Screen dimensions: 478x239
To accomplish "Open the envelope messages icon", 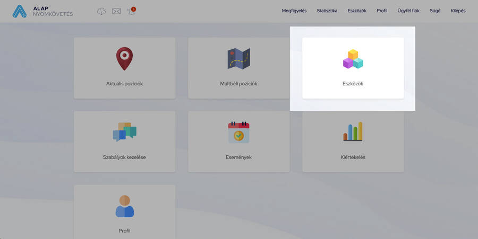I will pyautogui.click(x=116, y=11).
